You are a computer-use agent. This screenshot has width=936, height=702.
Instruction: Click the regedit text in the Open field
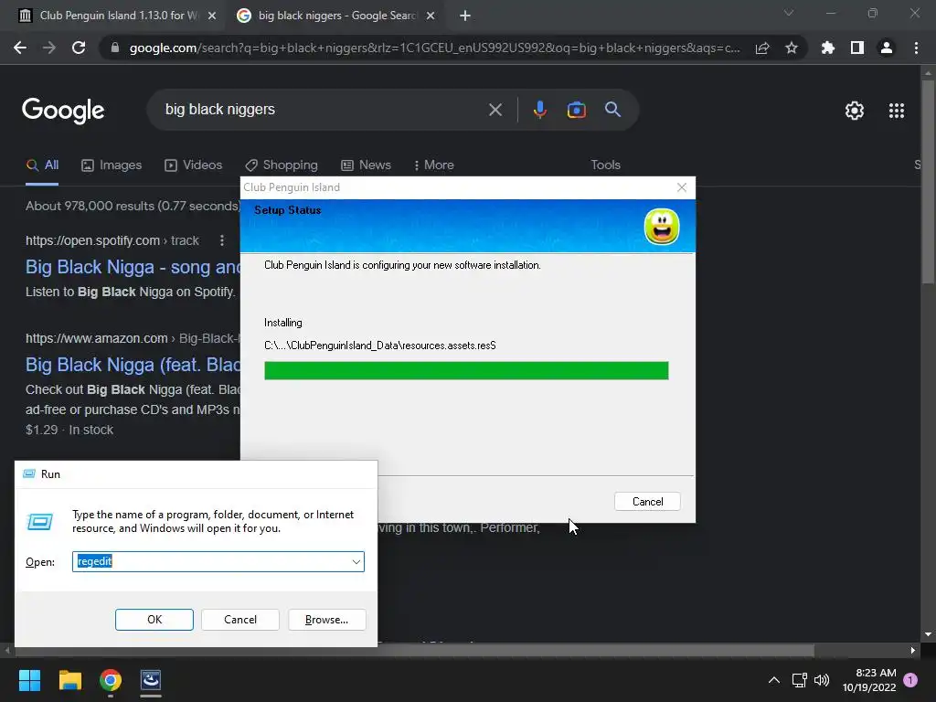tap(95, 561)
